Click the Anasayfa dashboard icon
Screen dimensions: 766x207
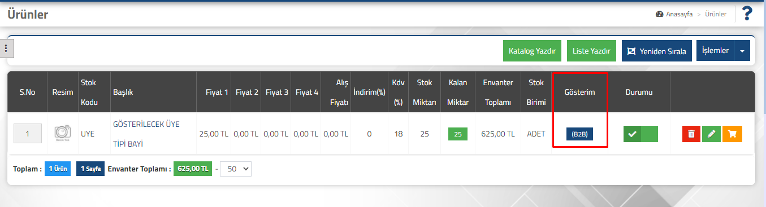[659, 14]
